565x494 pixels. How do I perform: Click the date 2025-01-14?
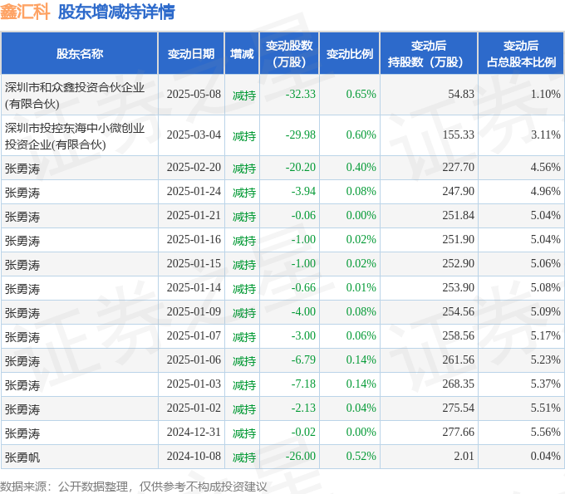194,288
